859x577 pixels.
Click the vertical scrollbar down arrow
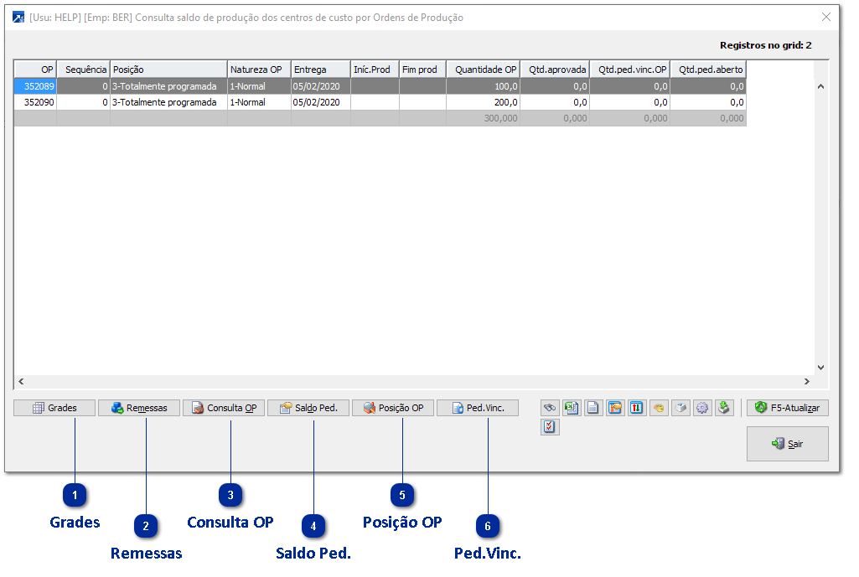click(x=820, y=368)
